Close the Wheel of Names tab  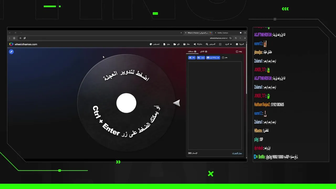(x=186, y=33)
